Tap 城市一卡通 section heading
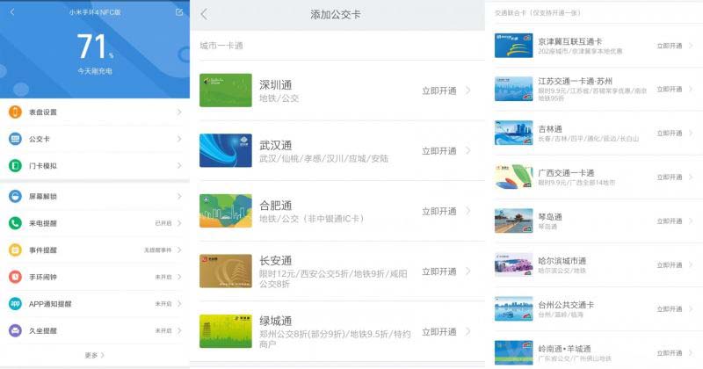 (x=221, y=46)
